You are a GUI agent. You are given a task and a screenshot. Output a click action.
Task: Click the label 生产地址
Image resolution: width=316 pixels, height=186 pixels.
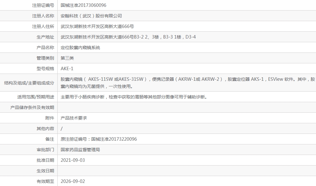tap(45, 37)
